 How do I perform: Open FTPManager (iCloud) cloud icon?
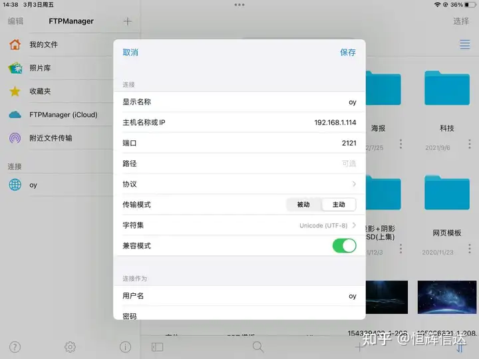point(15,115)
